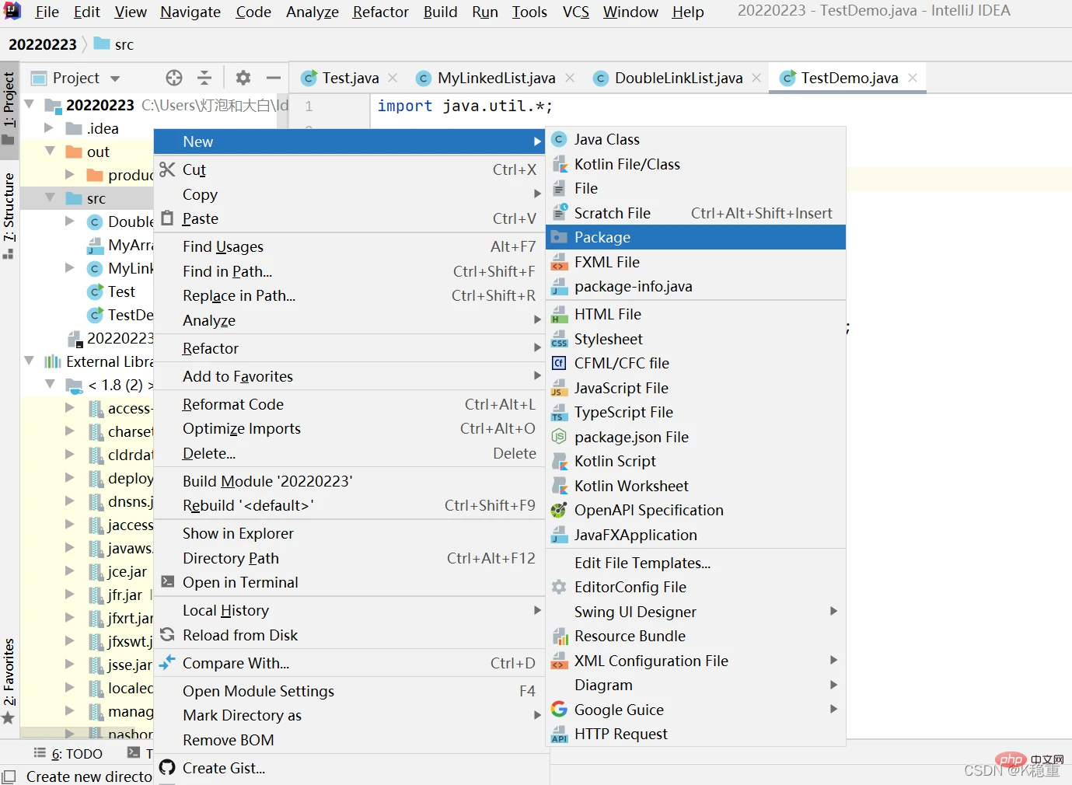Image resolution: width=1072 pixels, height=785 pixels.
Task: Collapse the External Libraries node
Action: (30, 361)
